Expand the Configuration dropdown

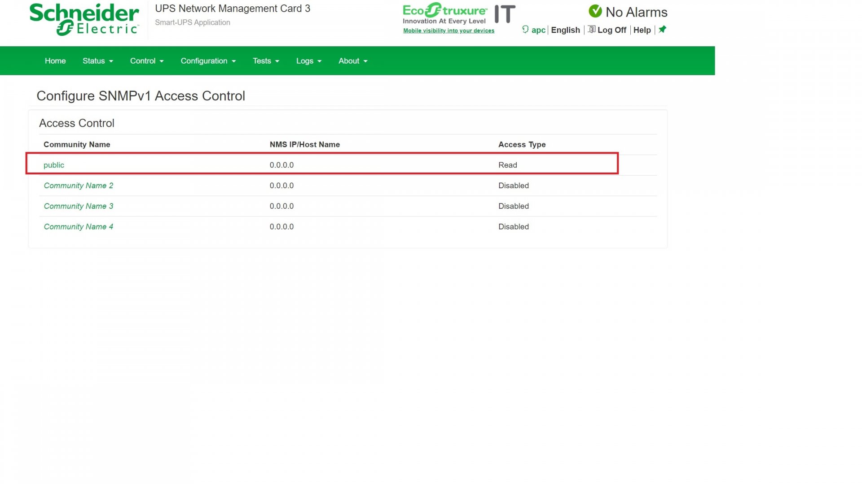208,61
